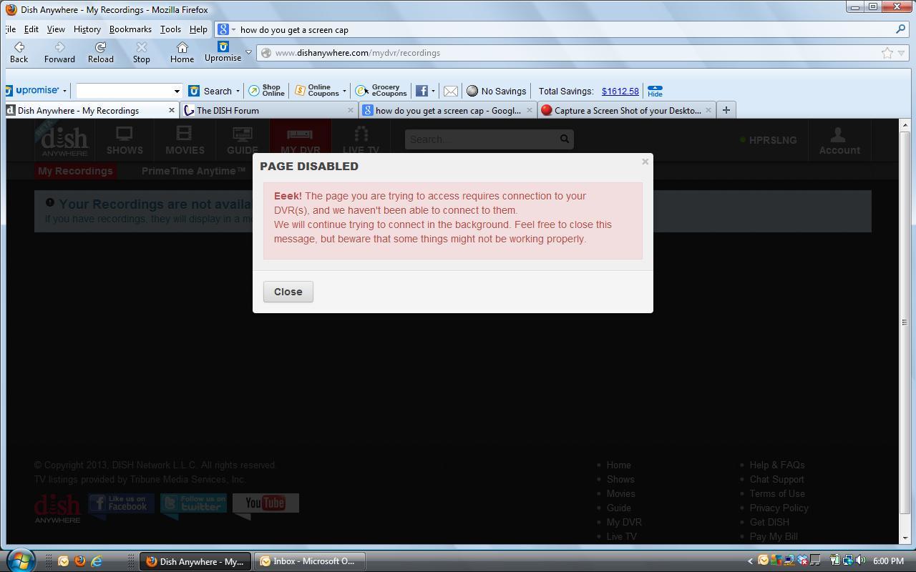
Task: Open the address bar history dropdown arrow
Action: click(x=902, y=53)
